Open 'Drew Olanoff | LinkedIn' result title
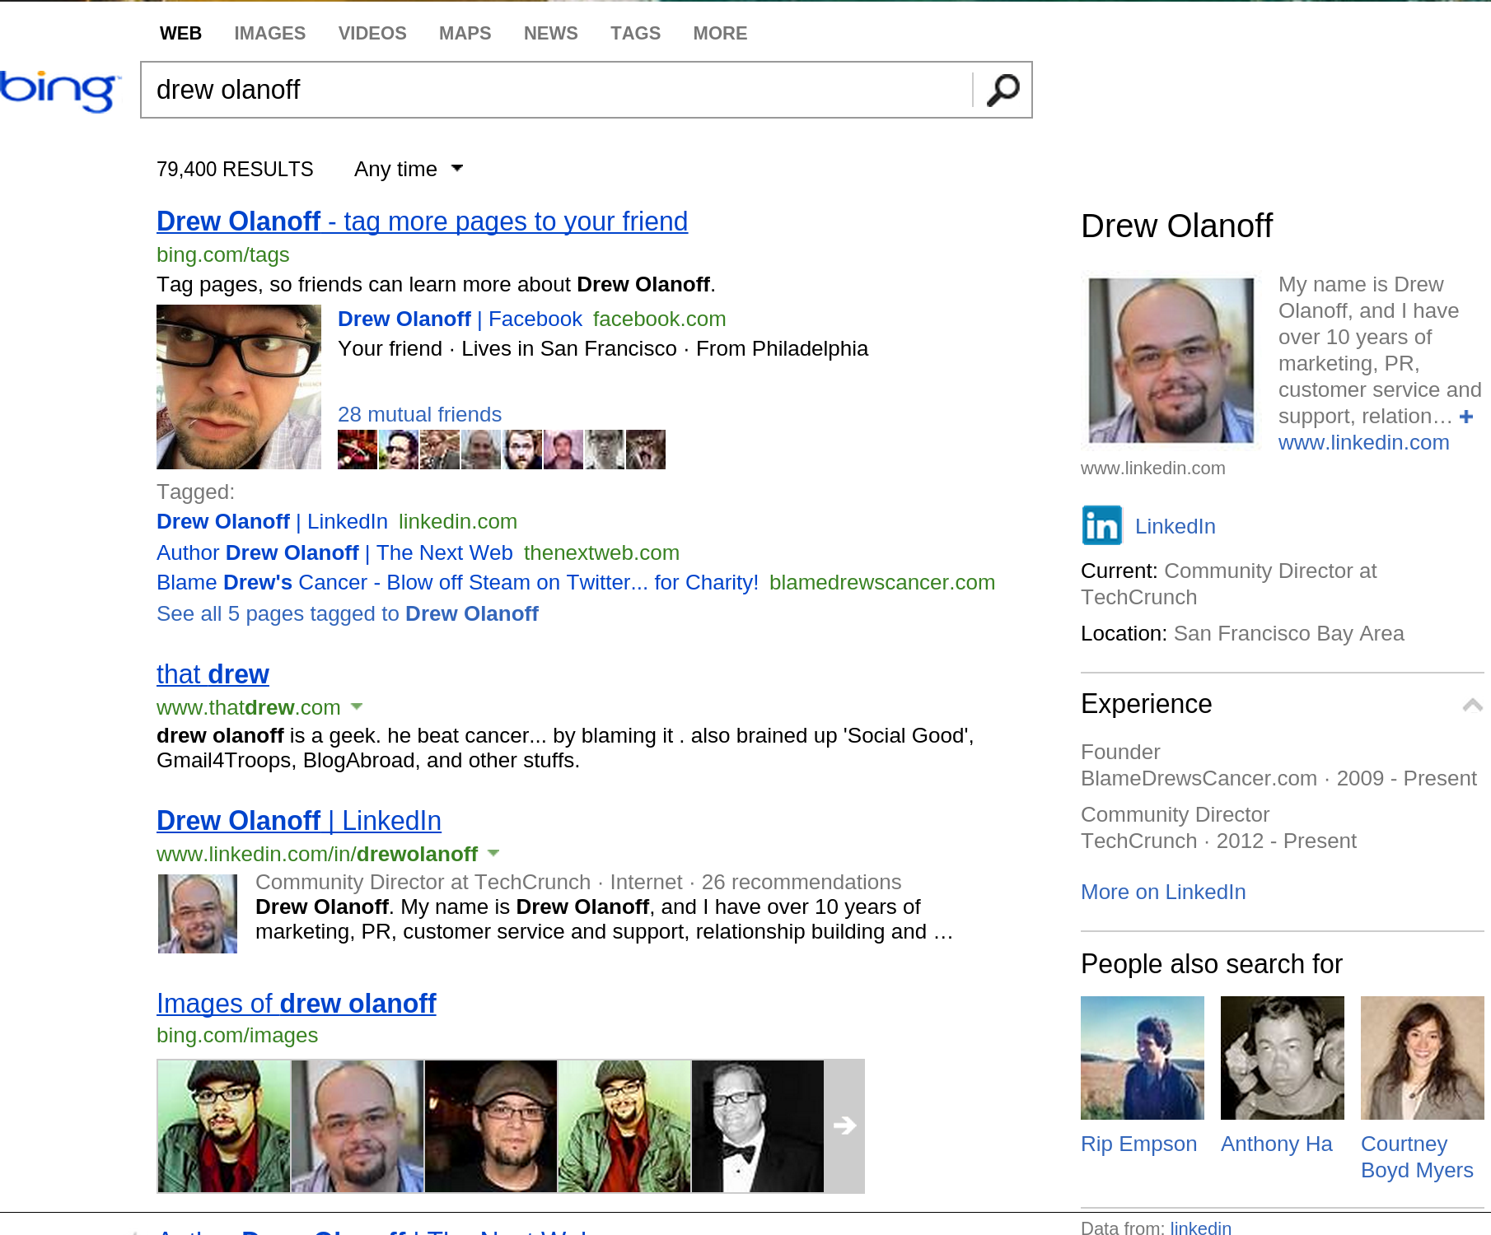 (x=299, y=821)
